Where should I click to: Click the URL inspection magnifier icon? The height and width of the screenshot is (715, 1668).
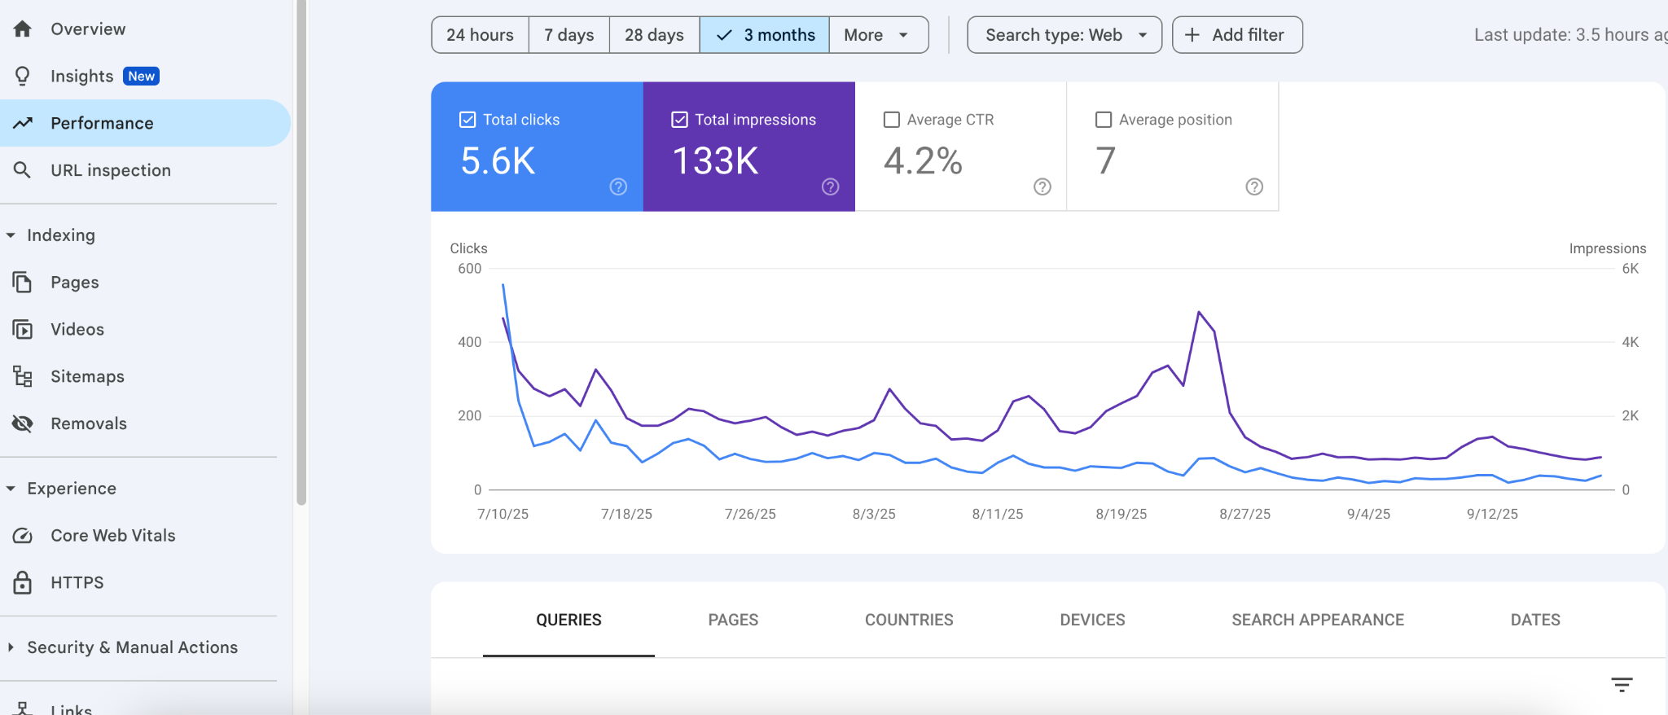coord(23,170)
